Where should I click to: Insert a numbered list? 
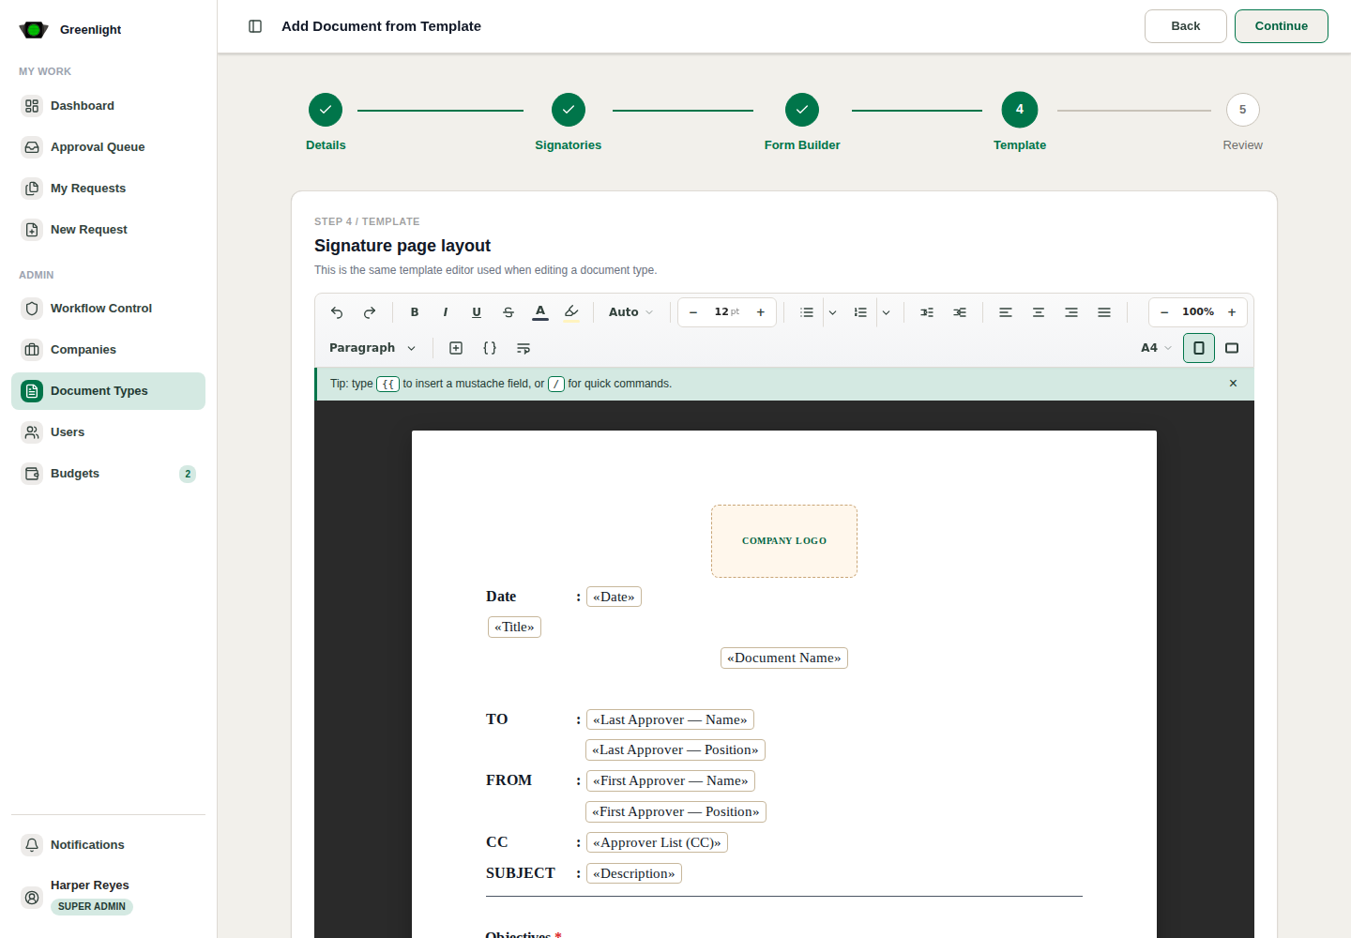click(x=860, y=312)
